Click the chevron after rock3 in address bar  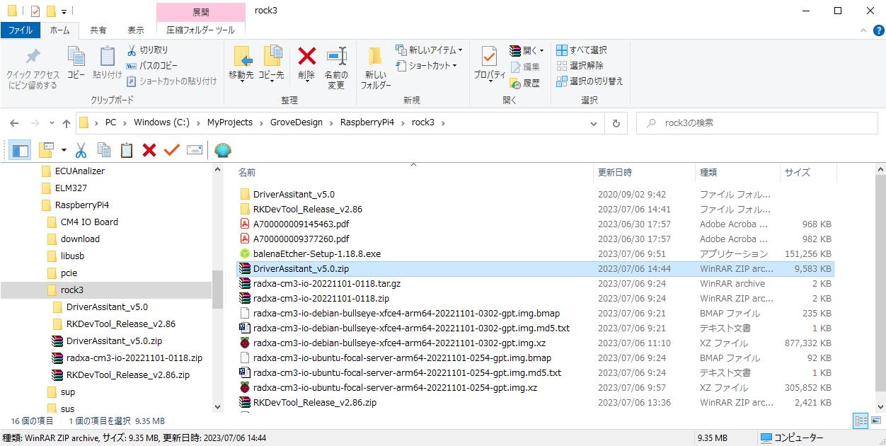pos(443,122)
